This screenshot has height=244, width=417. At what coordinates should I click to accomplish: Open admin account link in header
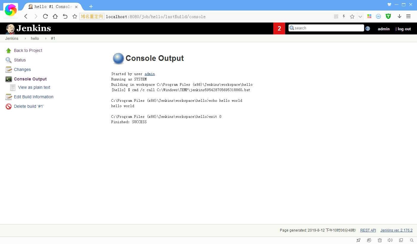point(383,29)
